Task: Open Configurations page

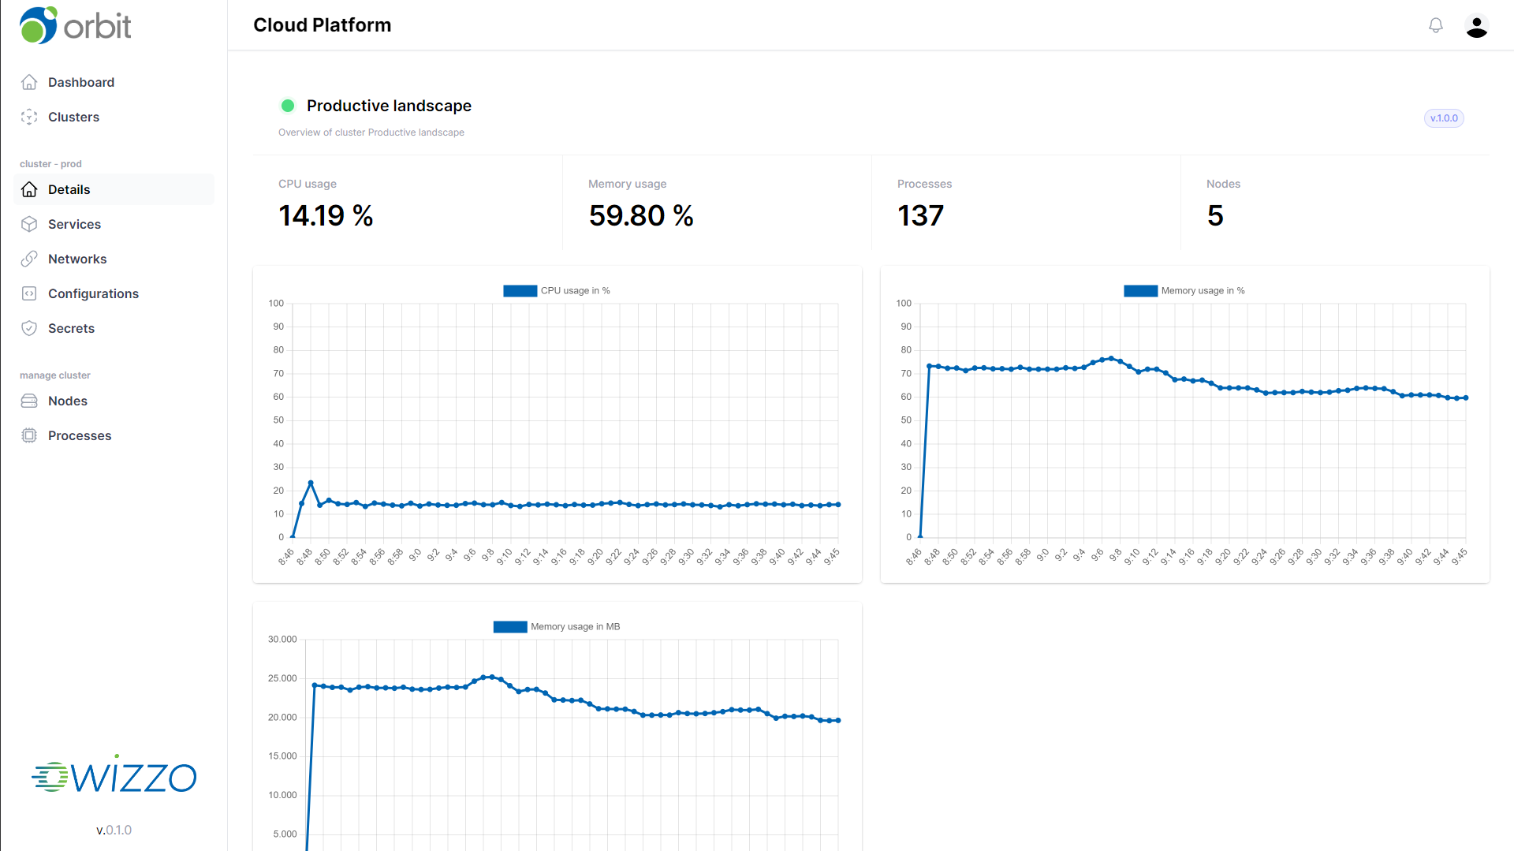Action: [114, 293]
